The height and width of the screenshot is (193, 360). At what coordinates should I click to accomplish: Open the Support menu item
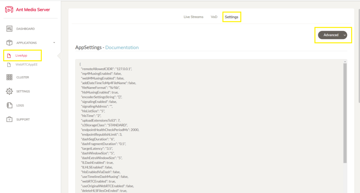coord(23,119)
